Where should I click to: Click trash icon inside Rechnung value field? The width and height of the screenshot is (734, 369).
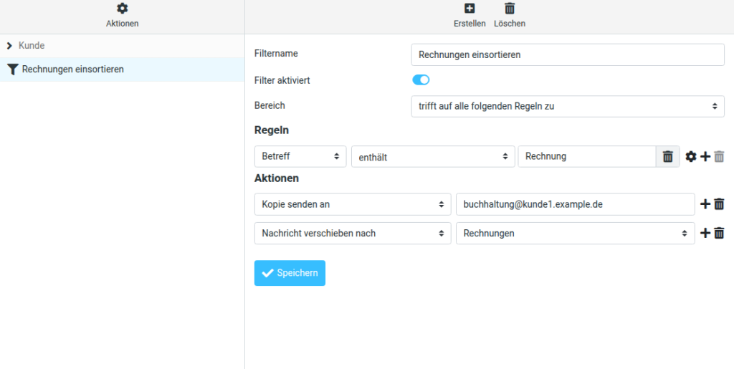pyautogui.click(x=668, y=156)
